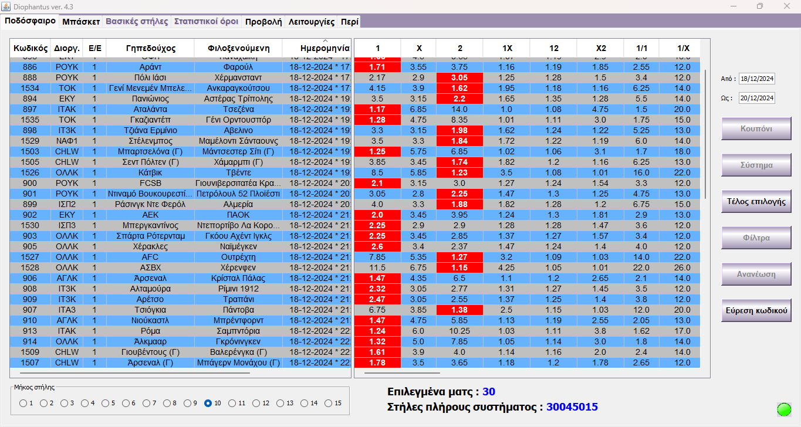The width and height of the screenshot is (801, 427).
Task: Click the Ως date field
Action: tap(756, 98)
